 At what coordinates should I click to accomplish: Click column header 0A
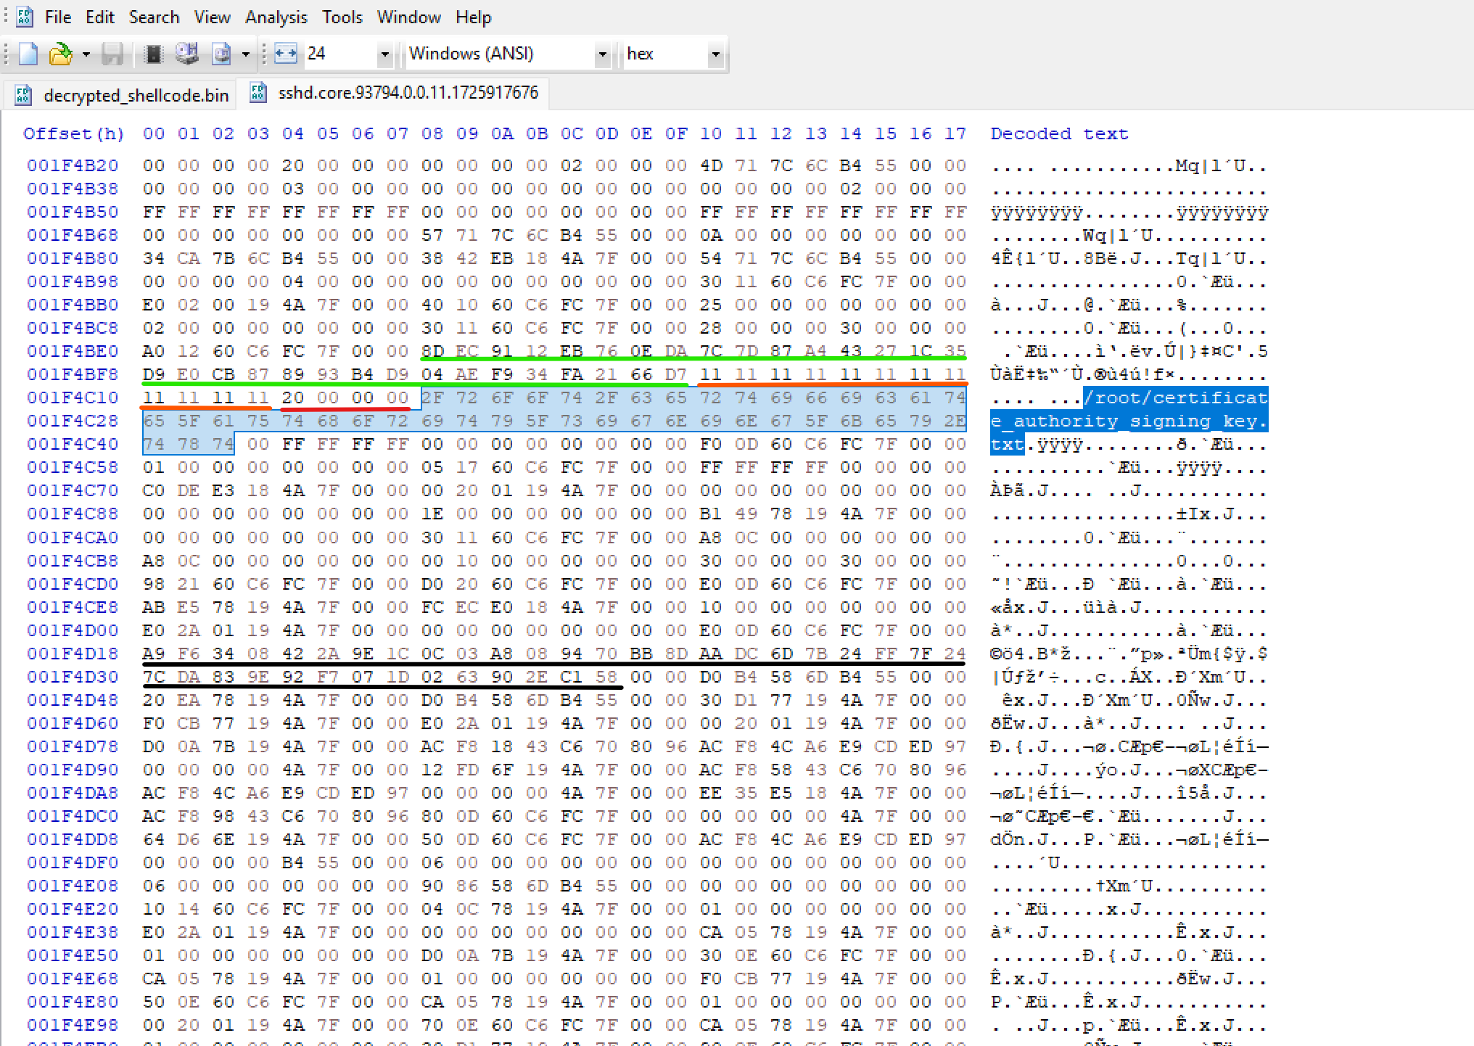tap(502, 133)
